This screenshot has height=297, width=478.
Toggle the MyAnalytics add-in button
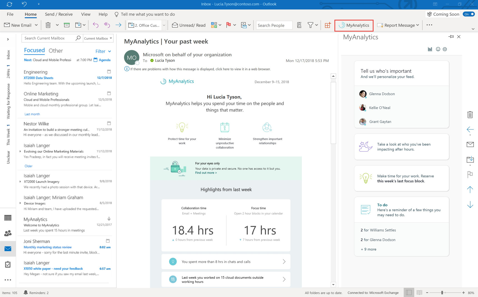[354, 25]
